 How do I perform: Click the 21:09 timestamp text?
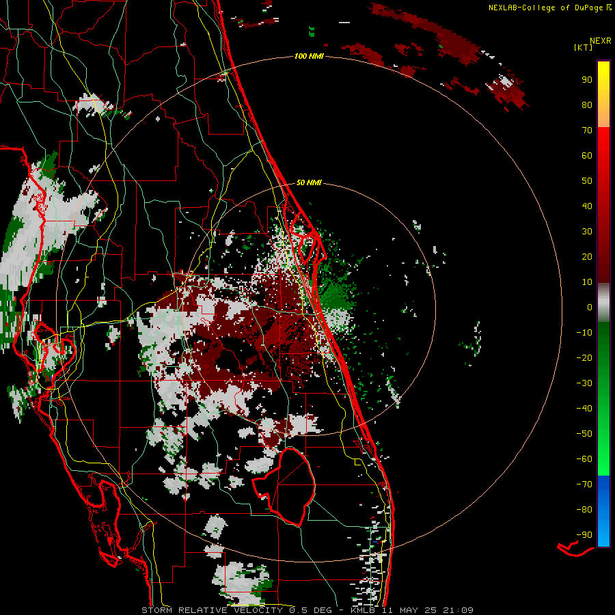[458, 610]
